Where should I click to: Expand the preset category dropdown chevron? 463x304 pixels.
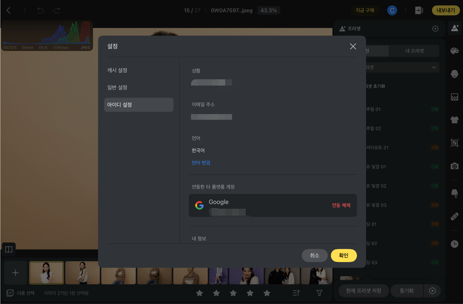(x=434, y=68)
